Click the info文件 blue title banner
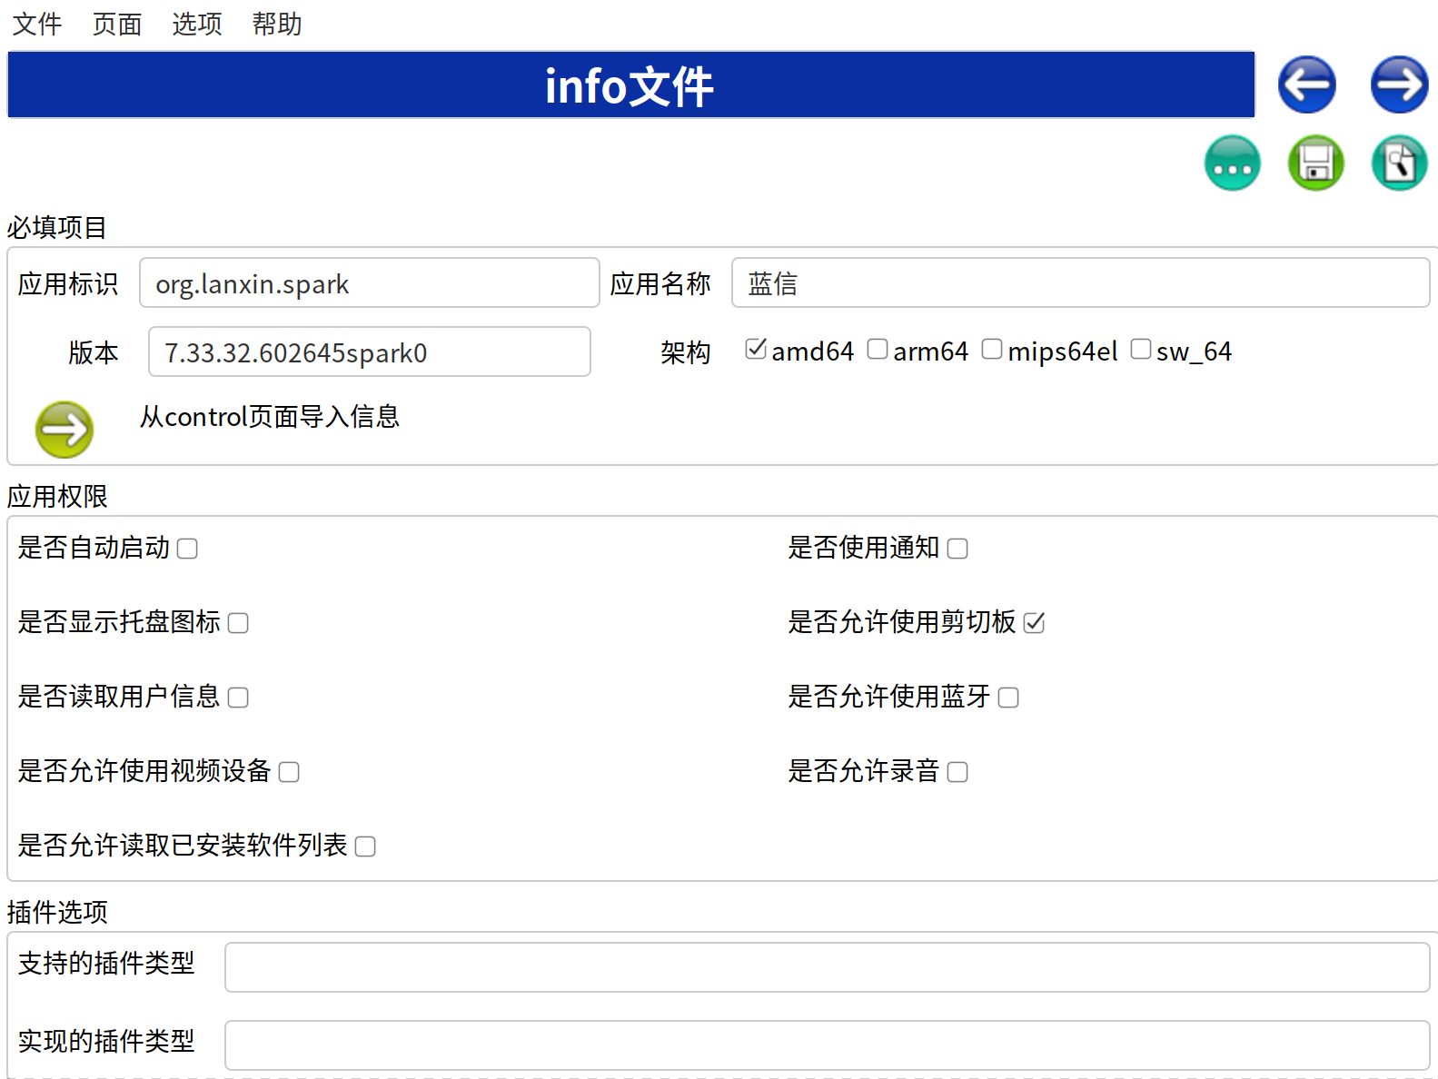 click(x=631, y=84)
